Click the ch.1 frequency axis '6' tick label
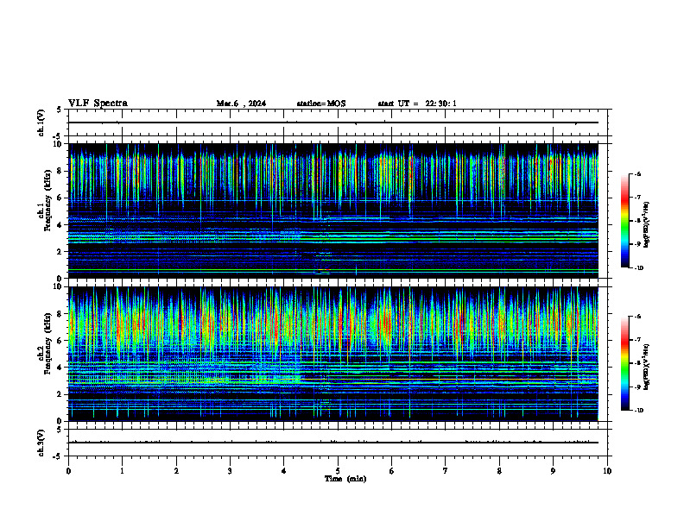 (x=60, y=198)
